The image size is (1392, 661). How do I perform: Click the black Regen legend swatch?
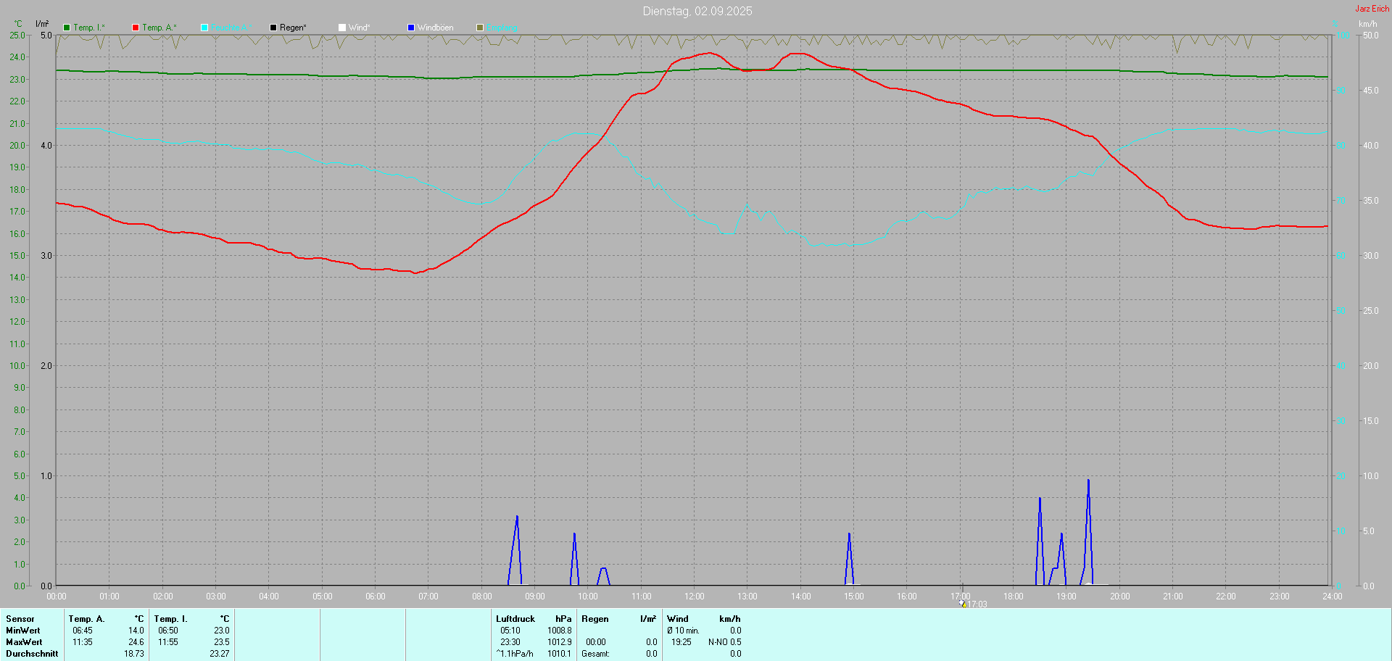click(273, 28)
